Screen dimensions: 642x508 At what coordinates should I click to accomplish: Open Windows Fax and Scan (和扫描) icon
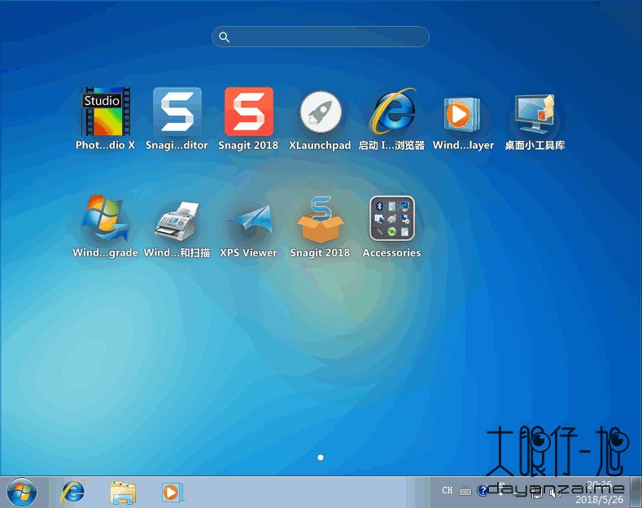177,220
